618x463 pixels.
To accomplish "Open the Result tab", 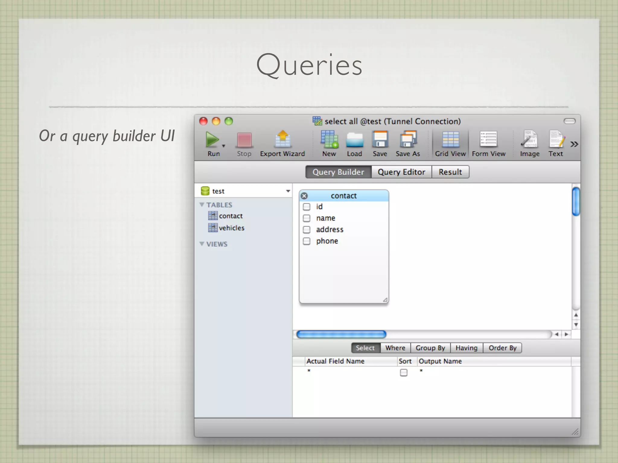I will 451,172.
